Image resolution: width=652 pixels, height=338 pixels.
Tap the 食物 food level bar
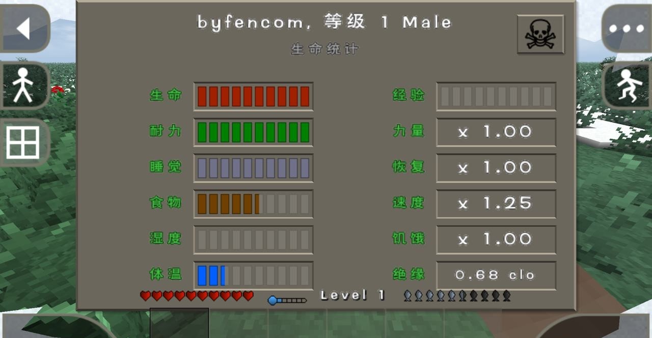coord(253,203)
